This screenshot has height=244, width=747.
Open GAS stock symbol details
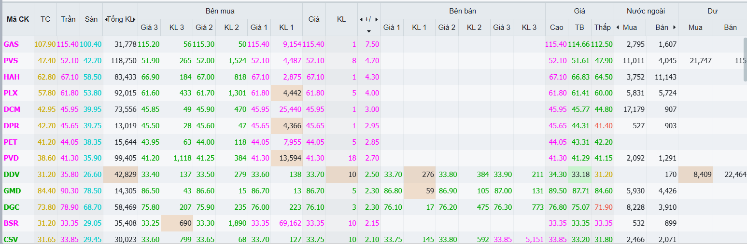11,44
